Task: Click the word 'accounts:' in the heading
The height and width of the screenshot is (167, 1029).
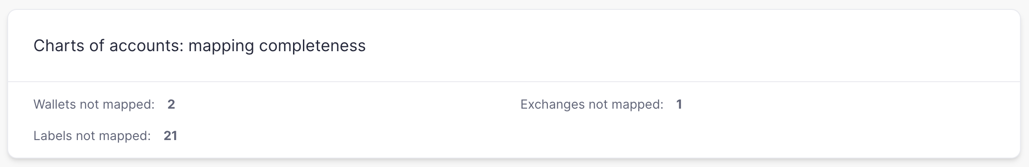Action: click(x=146, y=46)
